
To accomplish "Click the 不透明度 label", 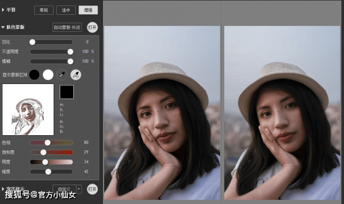I will (10, 52).
